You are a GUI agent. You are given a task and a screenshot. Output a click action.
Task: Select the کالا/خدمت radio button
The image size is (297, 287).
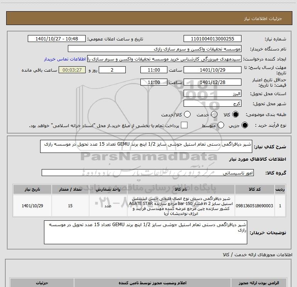tap(187, 114)
